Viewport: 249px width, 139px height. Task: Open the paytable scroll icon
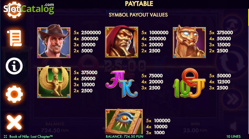tap(14, 38)
